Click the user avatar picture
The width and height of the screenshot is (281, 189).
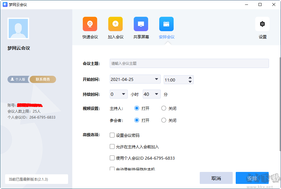point(18,28)
